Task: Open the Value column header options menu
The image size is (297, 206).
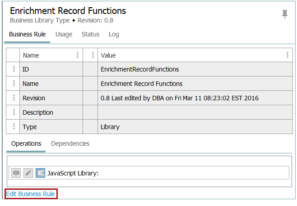Action: [x=288, y=55]
